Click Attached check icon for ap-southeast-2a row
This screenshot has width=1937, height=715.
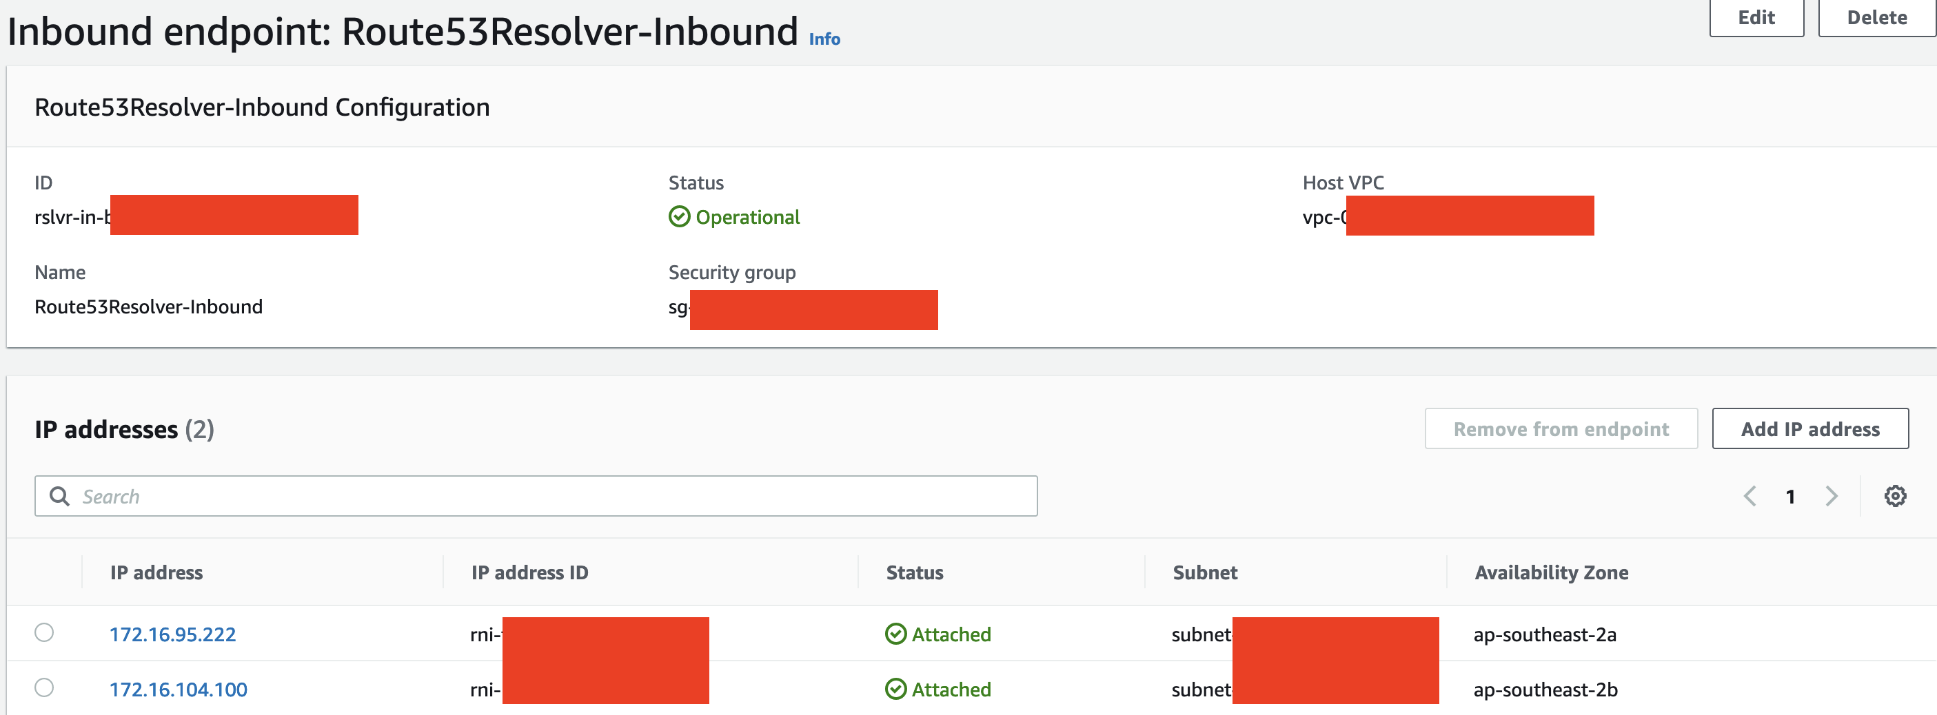[895, 634]
